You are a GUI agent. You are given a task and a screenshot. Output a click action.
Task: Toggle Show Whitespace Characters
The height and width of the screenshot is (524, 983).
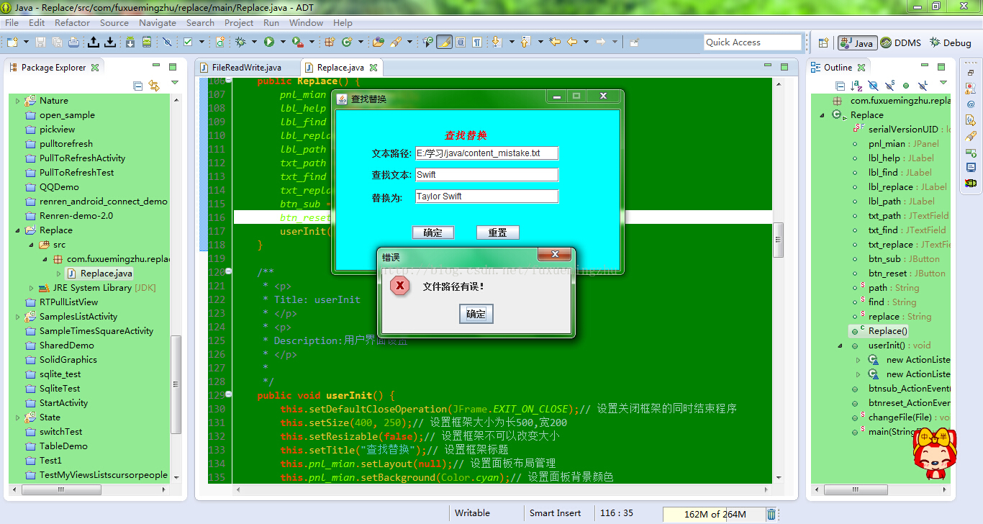point(477,42)
